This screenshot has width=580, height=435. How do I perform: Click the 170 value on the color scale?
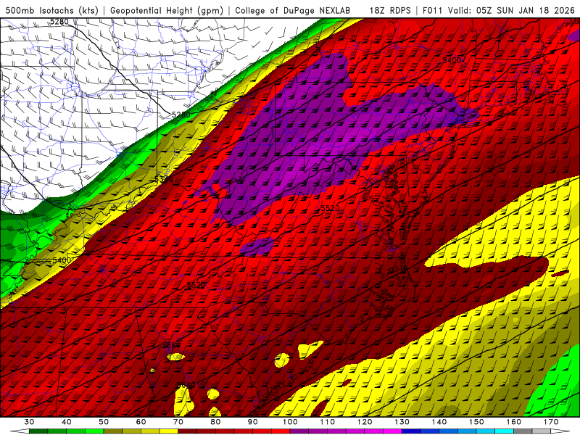(551, 422)
